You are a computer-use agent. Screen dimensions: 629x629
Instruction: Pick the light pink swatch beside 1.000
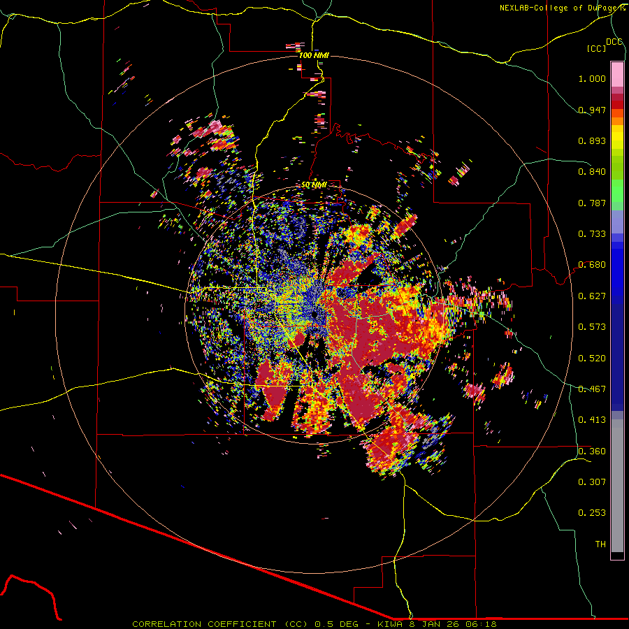point(617,75)
